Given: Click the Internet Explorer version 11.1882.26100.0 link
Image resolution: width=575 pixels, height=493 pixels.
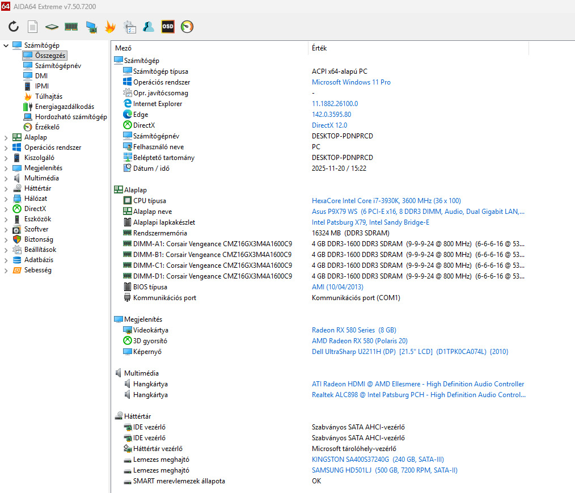Looking at the screenshot, I should tap(335, 104).
